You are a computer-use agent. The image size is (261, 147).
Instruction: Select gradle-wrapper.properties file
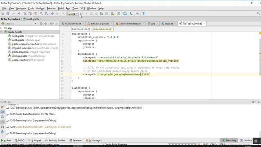click(32, 44)
